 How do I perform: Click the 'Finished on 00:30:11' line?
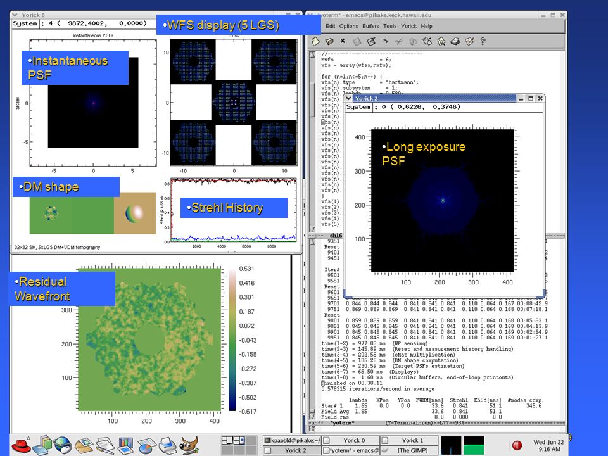(x=352, y=383)
